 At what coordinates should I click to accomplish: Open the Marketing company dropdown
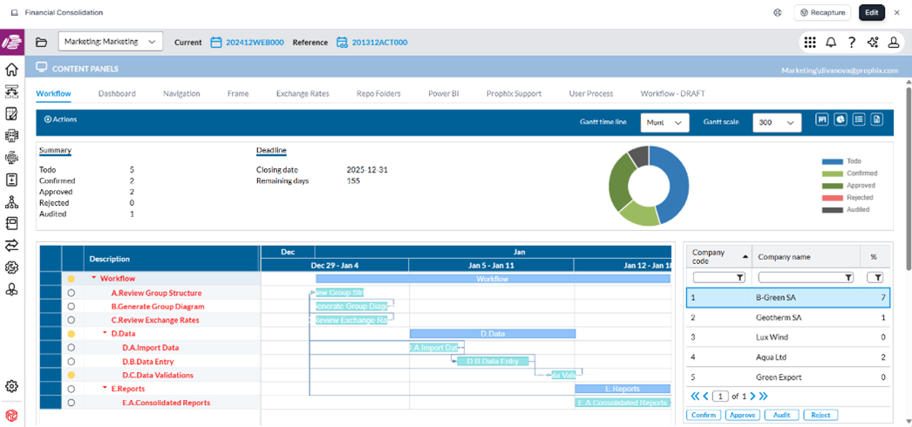[110, 42]
